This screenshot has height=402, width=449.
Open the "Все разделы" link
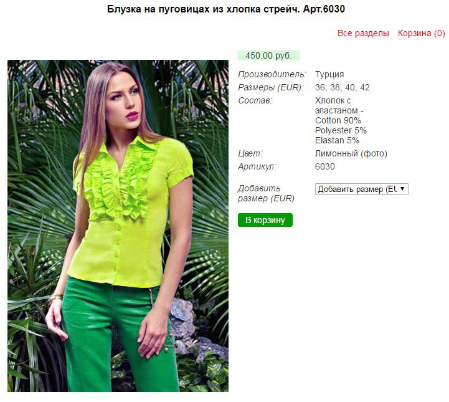363,33
